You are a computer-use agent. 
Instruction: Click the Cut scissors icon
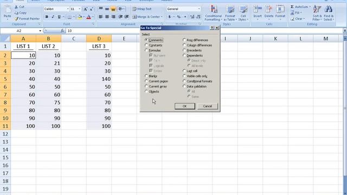coord(16,7)
